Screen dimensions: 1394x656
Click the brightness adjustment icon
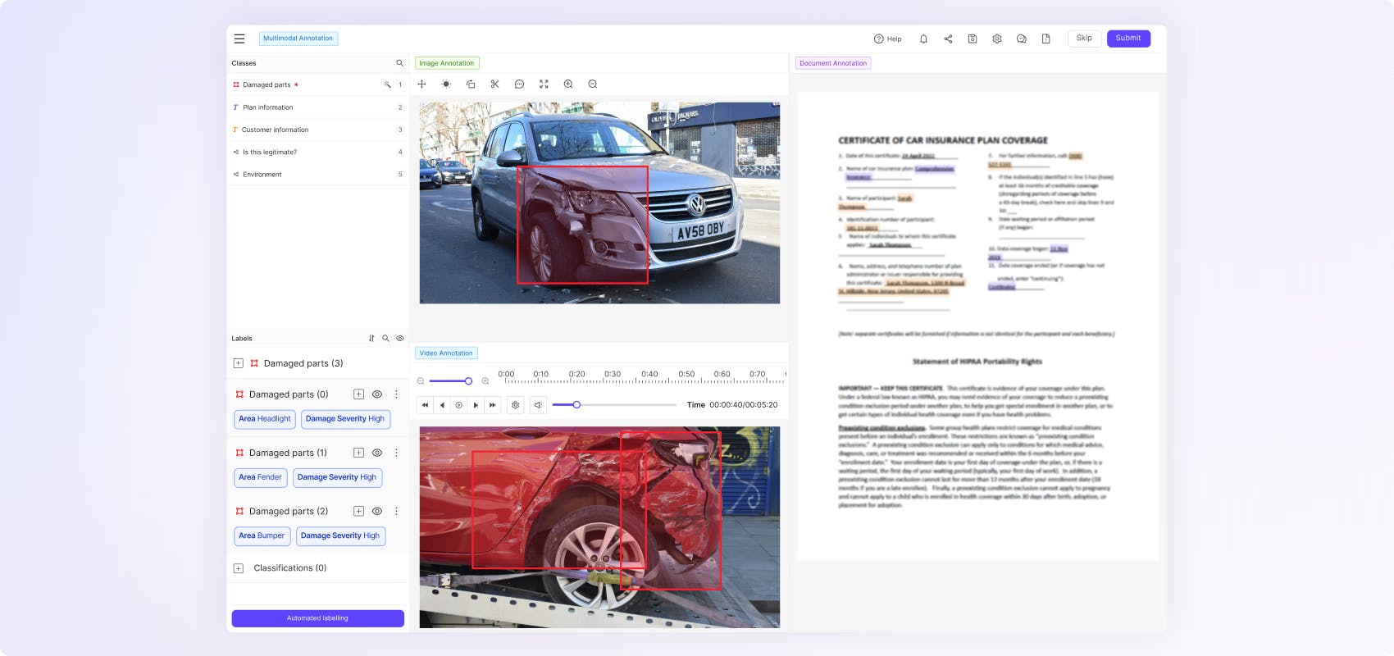click(x=446, y=84)
